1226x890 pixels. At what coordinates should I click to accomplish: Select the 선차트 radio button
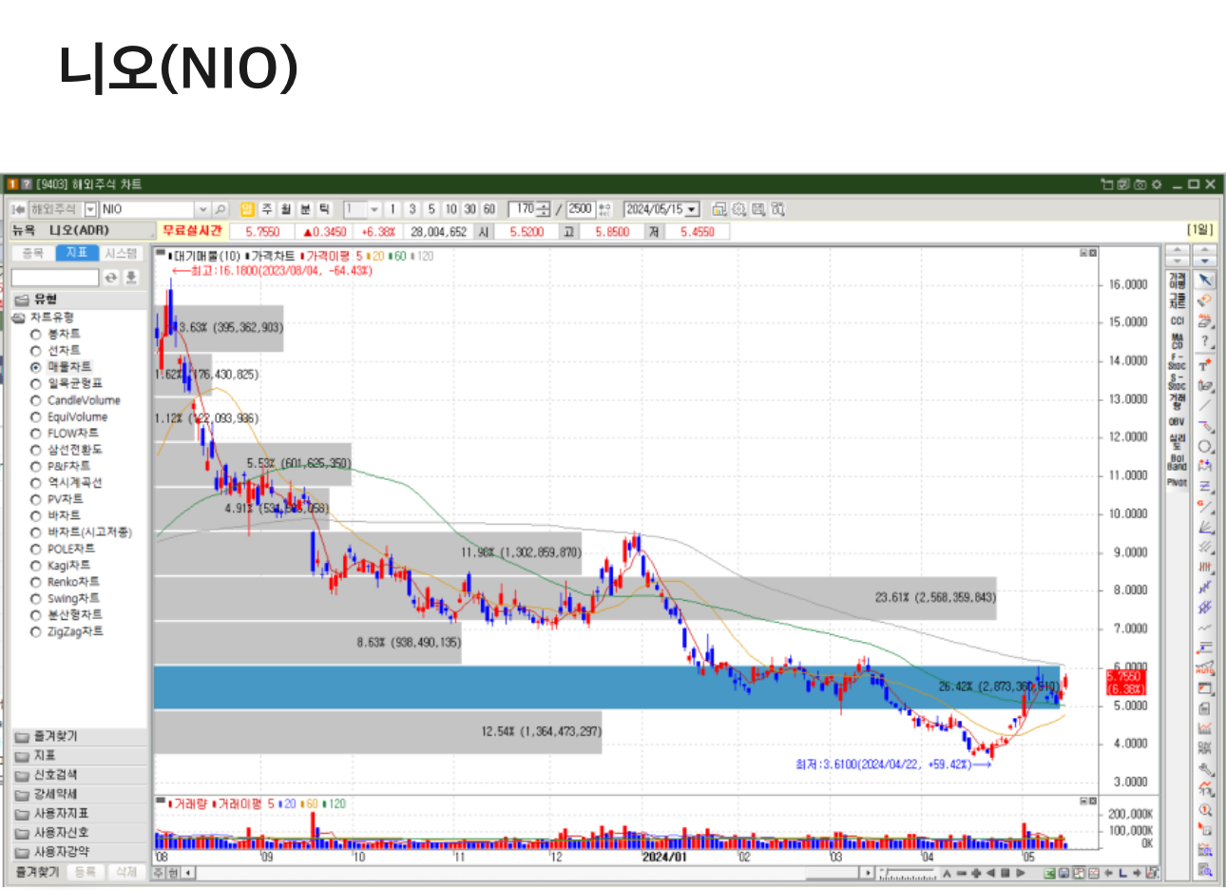[x=36, y=351]
